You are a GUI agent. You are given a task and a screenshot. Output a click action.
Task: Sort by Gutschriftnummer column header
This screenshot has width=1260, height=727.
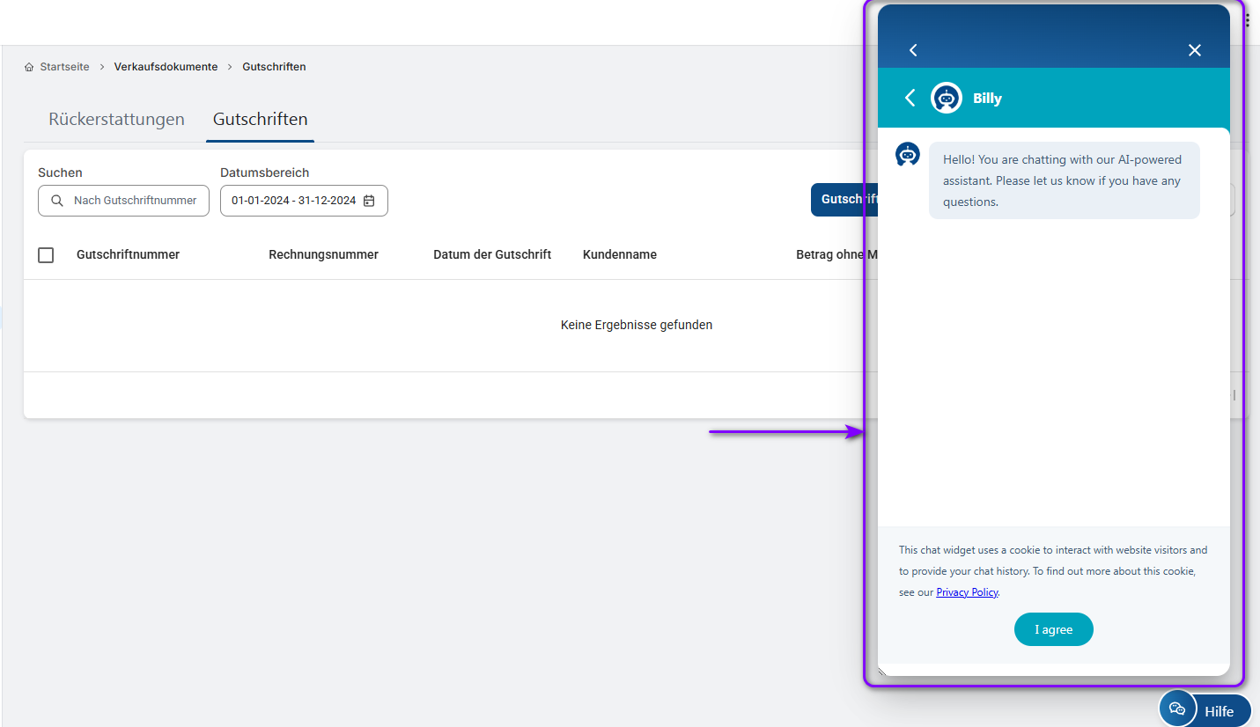[128, 255]
